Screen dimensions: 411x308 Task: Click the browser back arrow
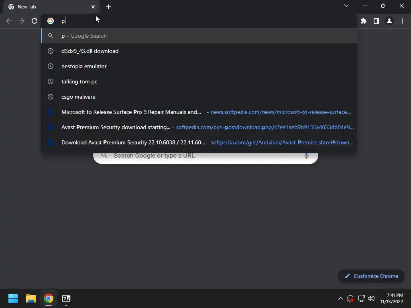(9, 21)
